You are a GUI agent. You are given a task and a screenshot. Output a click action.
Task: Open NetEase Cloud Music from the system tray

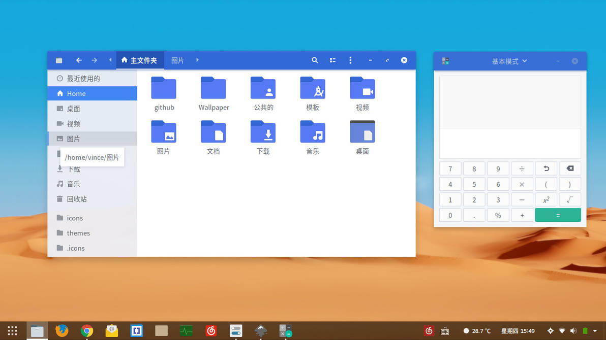click(429, 330)
